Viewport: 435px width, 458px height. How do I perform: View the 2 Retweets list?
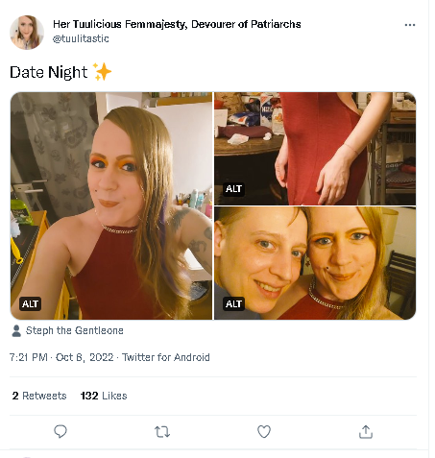click(x=39, y=396)
